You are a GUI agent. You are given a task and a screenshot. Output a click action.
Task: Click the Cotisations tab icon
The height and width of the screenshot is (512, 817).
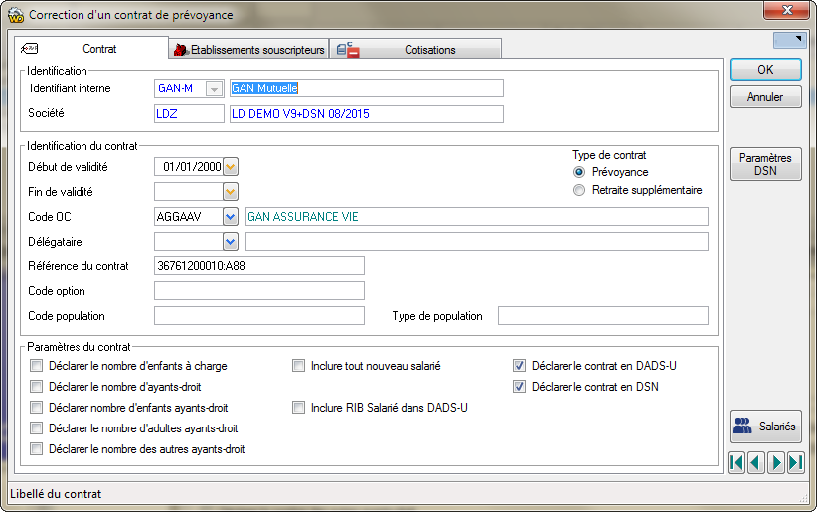[348, 50]
